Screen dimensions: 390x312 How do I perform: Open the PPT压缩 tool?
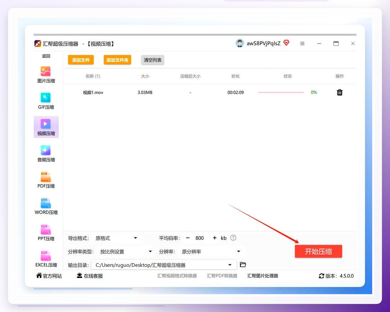(46, 233)
